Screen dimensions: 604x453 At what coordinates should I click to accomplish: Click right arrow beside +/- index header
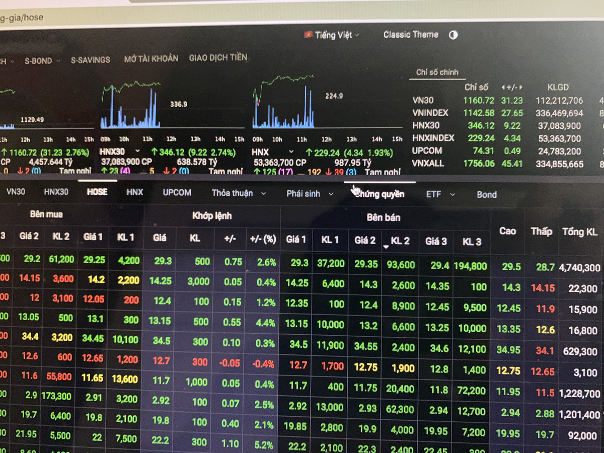click(521, 88)
